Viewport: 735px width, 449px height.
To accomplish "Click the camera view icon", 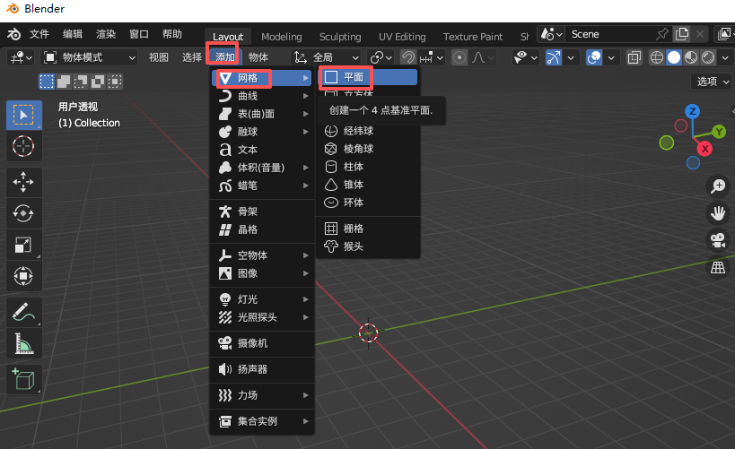I will (718, 240).
